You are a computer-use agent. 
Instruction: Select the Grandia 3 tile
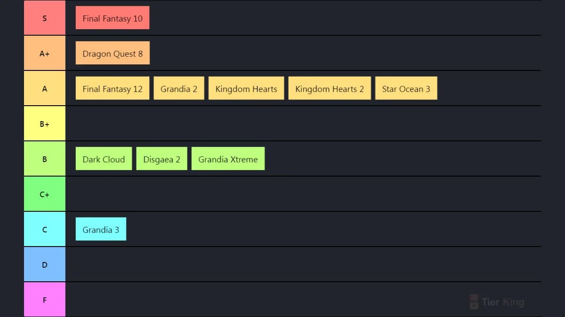[101, 229]
